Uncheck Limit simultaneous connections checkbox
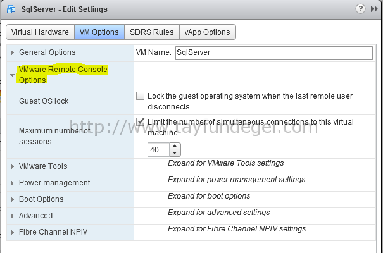 pos(140,121)
